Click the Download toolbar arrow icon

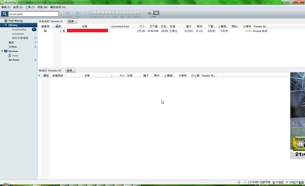tap(68, 13)
